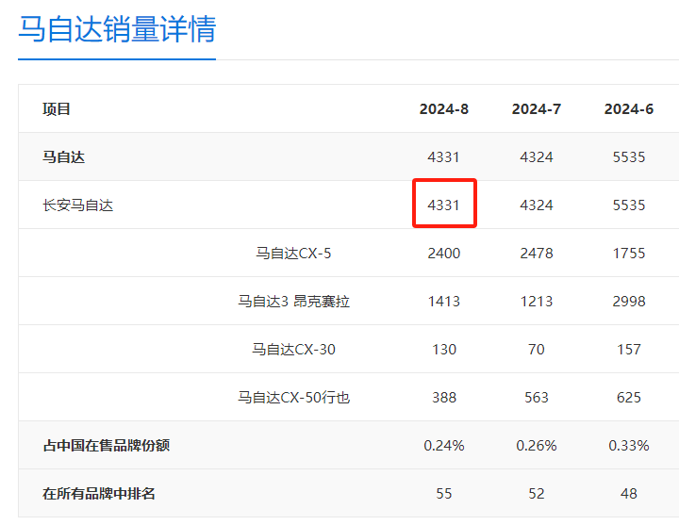Select brand ranking value 52
This screenshot has width=679, height=525.
[536, 493]
